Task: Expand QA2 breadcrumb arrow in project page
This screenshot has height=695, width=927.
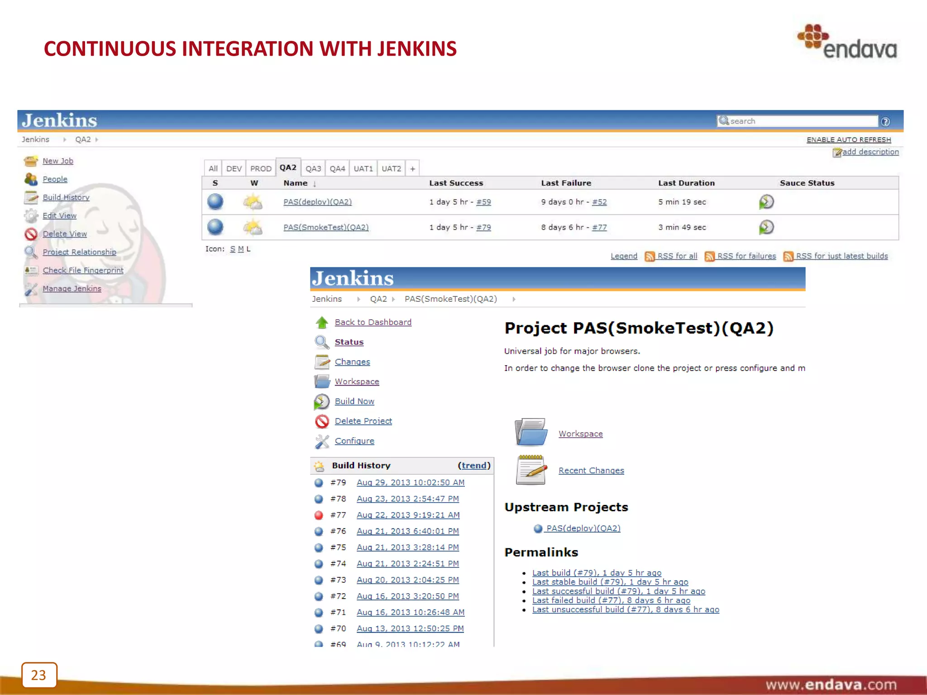Action: tap(393, 299)
